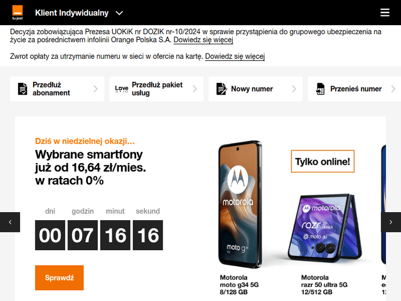Click chevron on Przedłuż pakiet usług card
Screen dimensions: 401x301
[195, 89]
